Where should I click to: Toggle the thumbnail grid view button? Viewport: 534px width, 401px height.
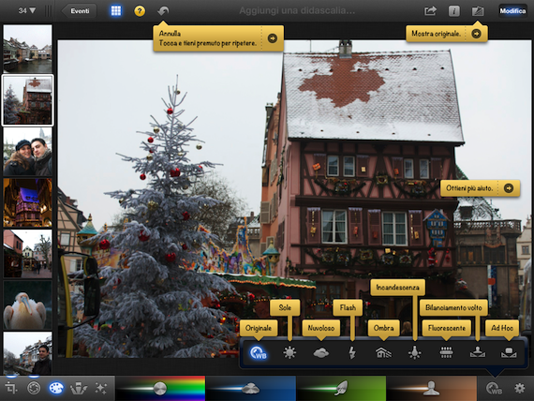[x=116, y=11]
